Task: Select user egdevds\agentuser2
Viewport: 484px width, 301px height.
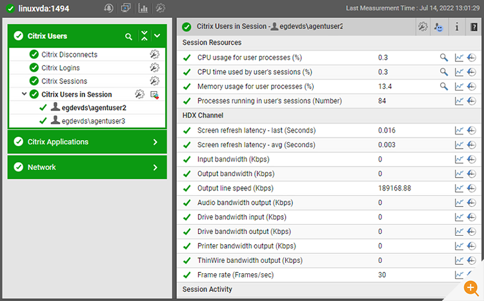Action: (x=94, y=108)
